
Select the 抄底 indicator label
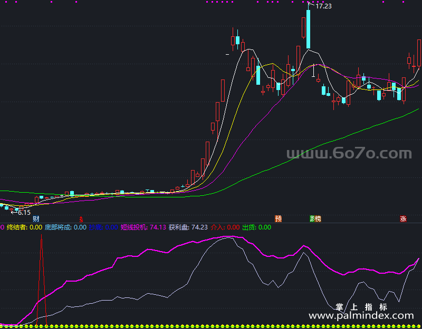coord(103,227)
